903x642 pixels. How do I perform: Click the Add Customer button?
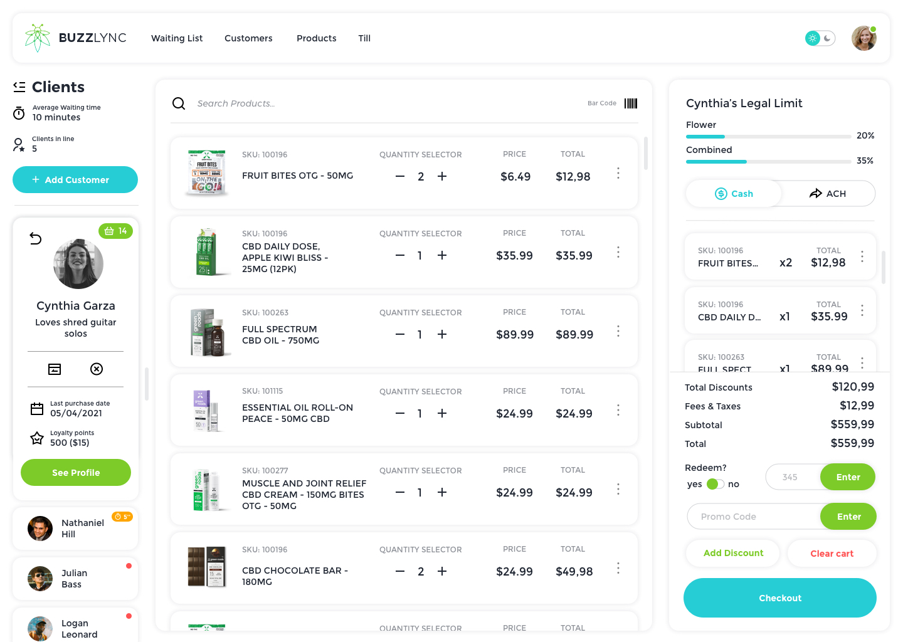(75, 180)
